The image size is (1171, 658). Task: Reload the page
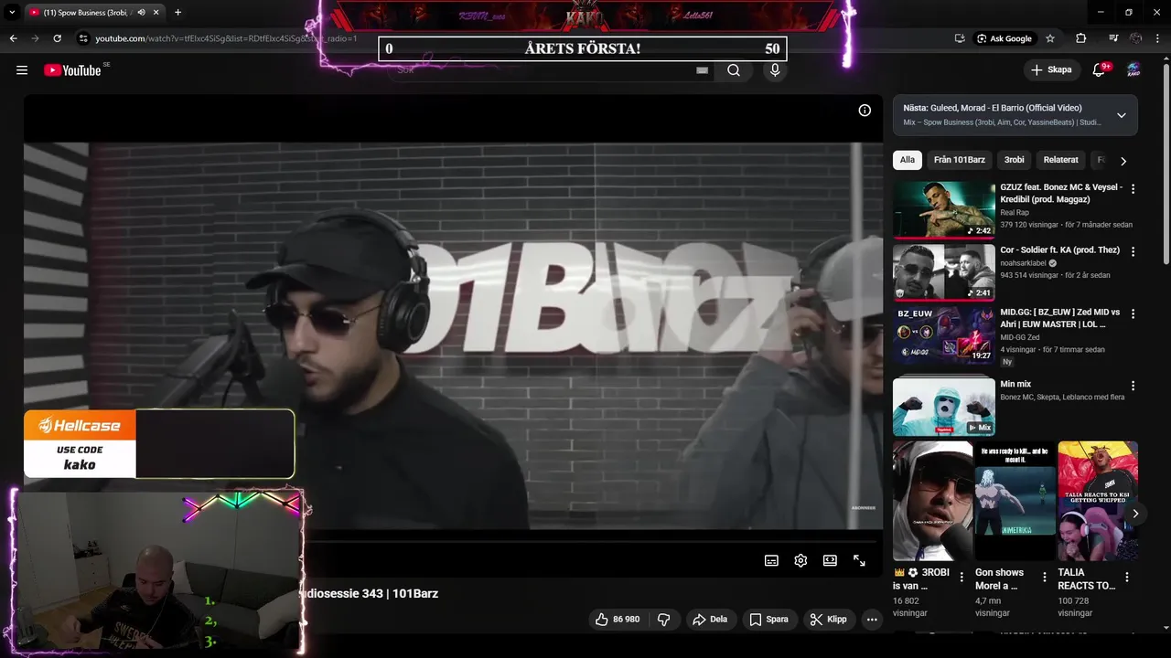57,38
